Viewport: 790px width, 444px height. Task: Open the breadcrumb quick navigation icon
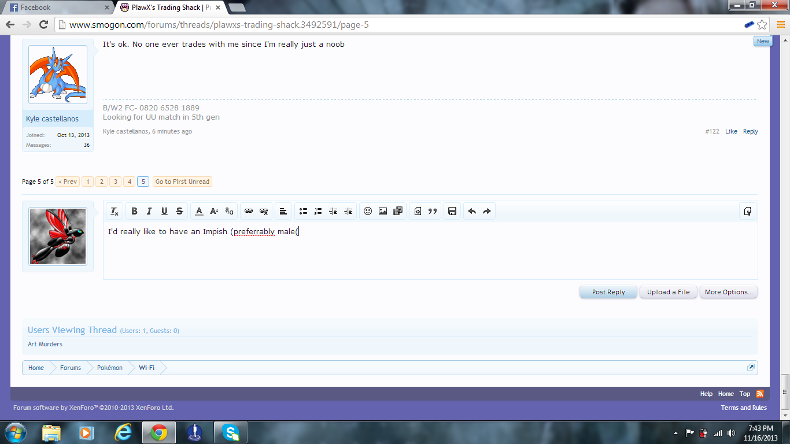(x=751, y=368)
